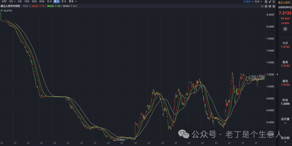Open the chart layout grid icon
292x146 pixels.
pos(266,2)
